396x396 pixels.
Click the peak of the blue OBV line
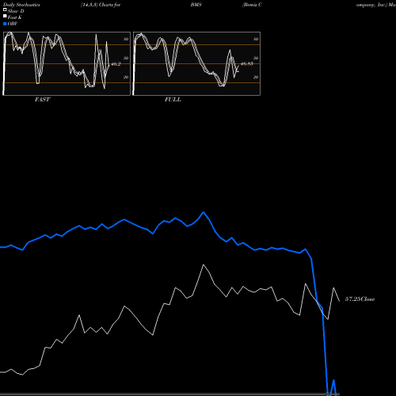click(204, 212)
